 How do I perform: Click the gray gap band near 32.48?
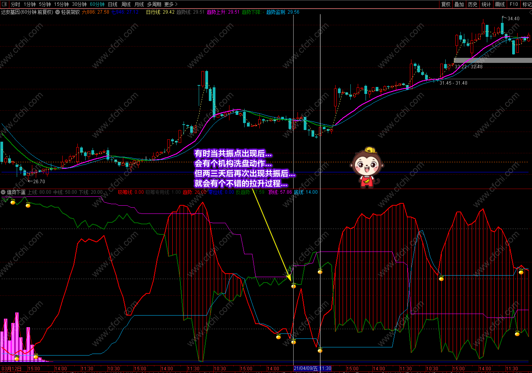[x=493, y=60]
